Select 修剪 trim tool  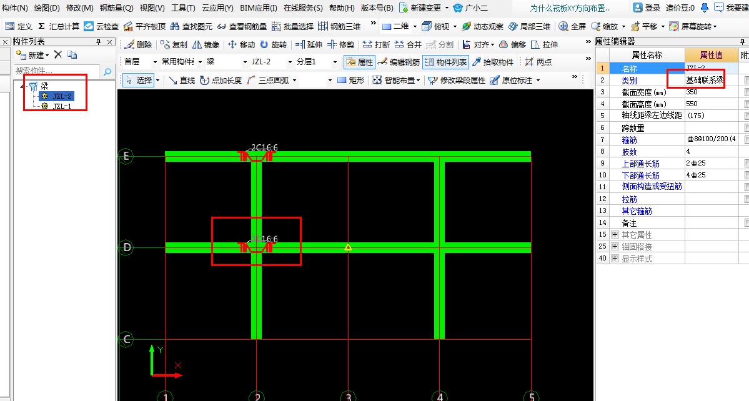(x=340, y=44)
